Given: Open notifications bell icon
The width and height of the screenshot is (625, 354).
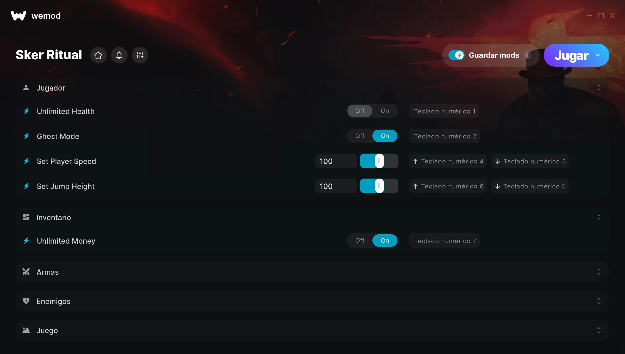Looking at the screenshot, I should [119, 55].
